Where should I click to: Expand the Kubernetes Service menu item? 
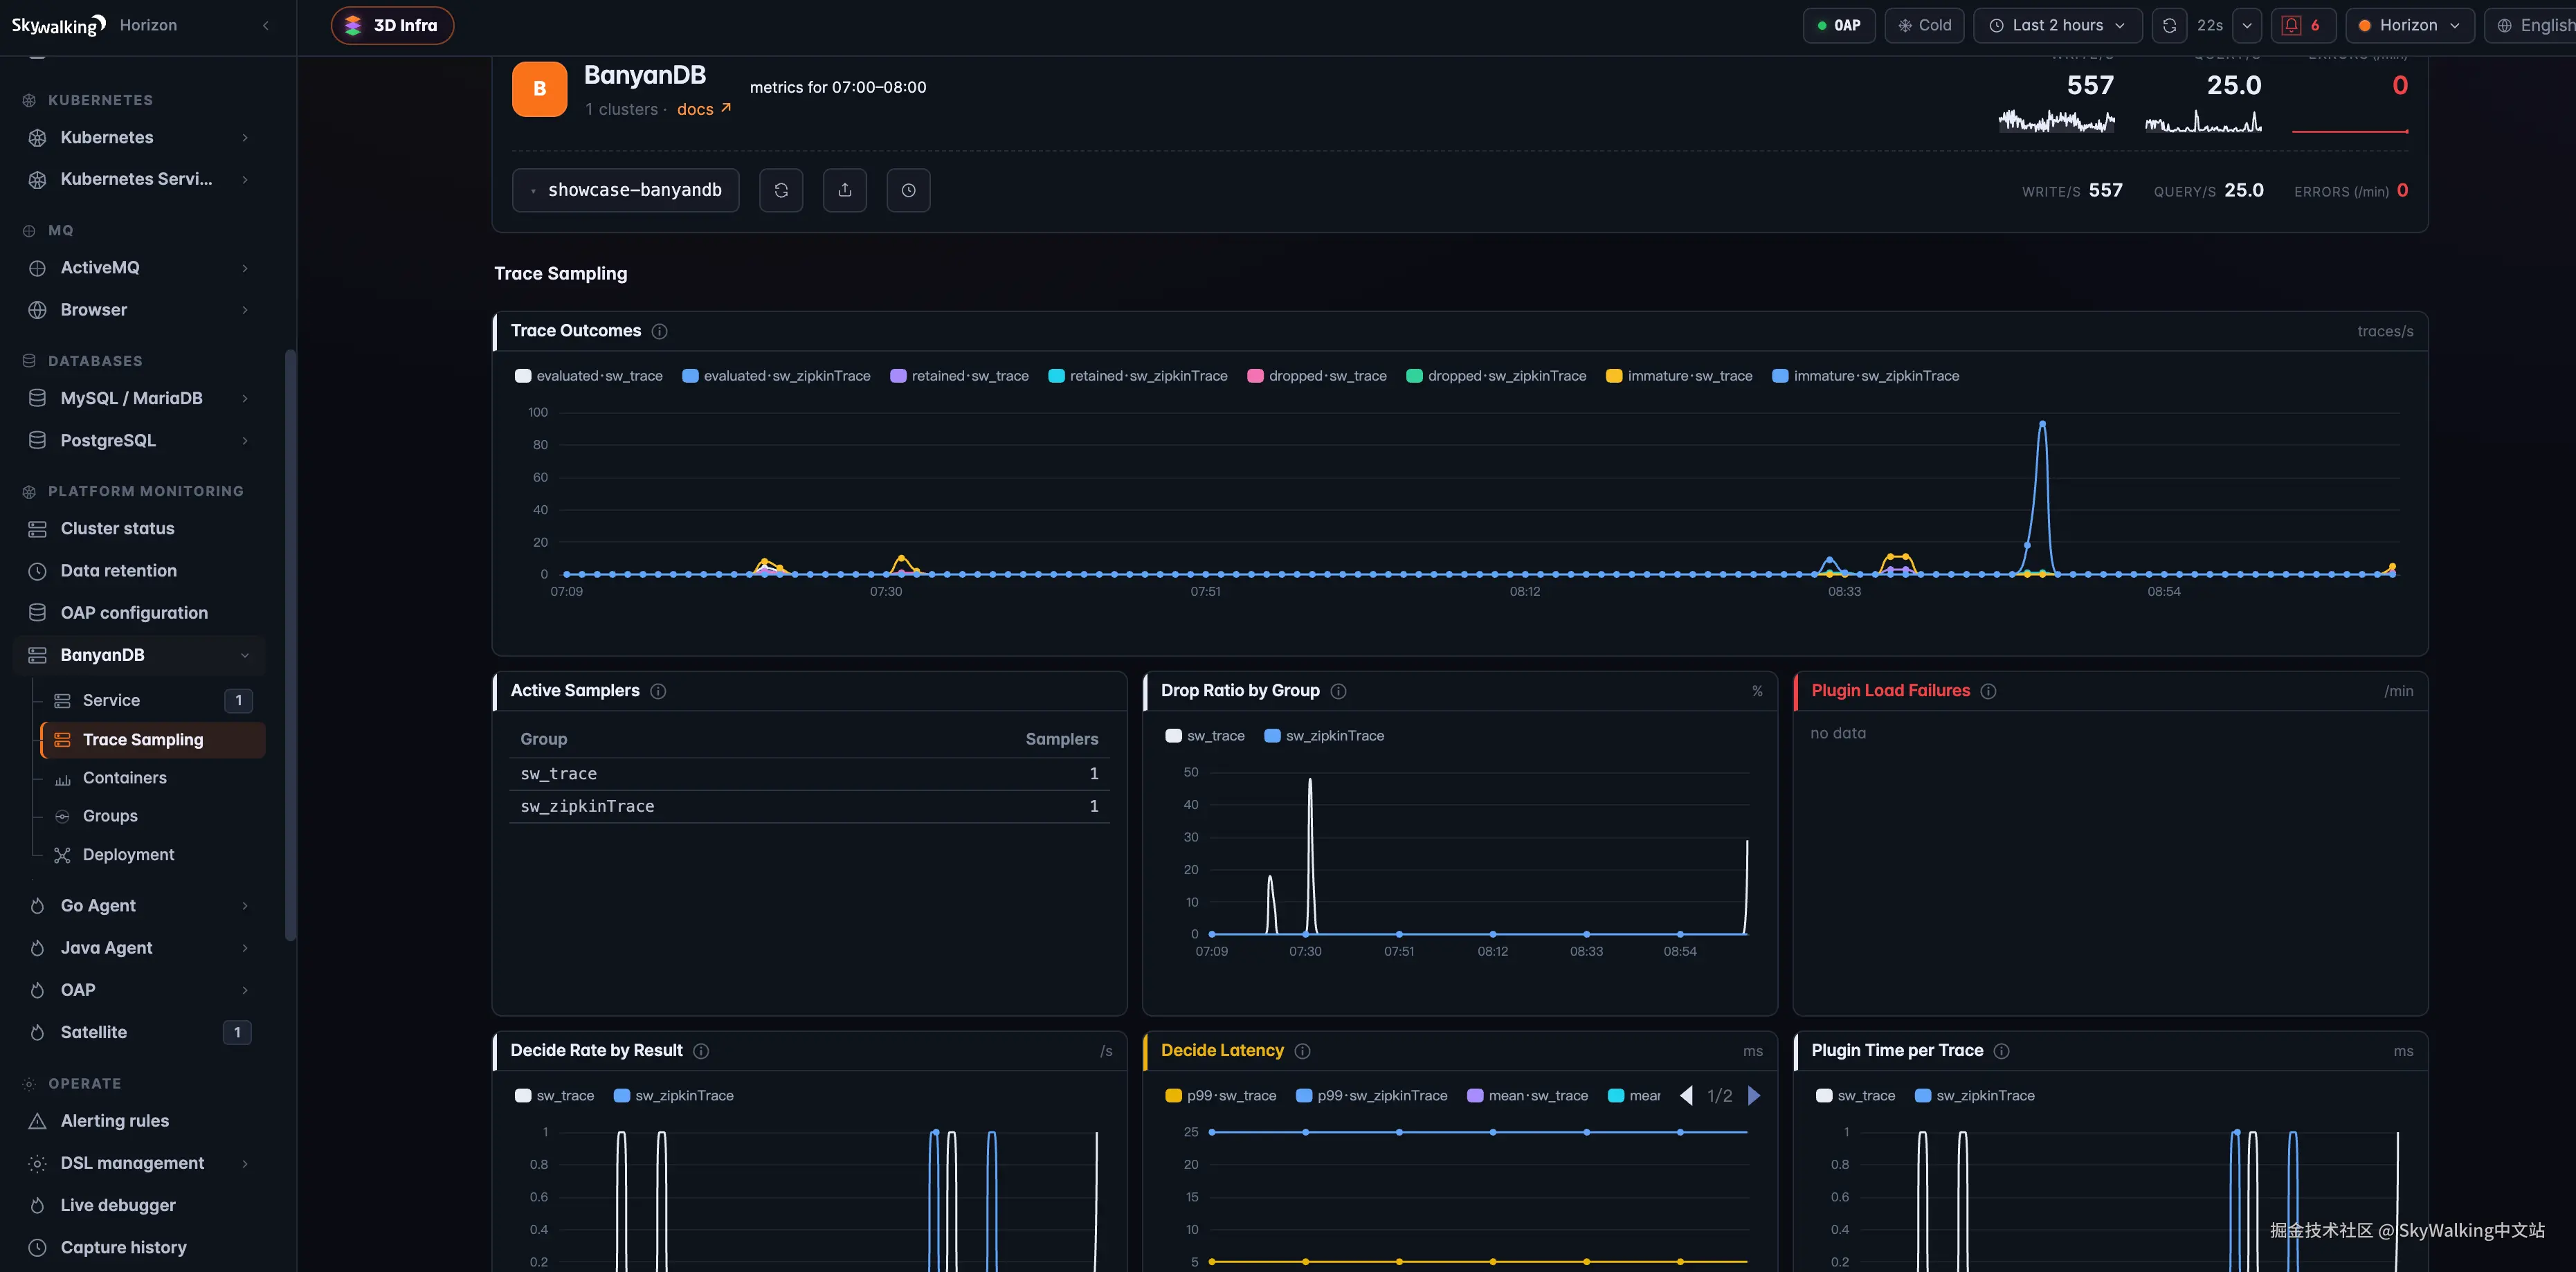click(140, 180)
